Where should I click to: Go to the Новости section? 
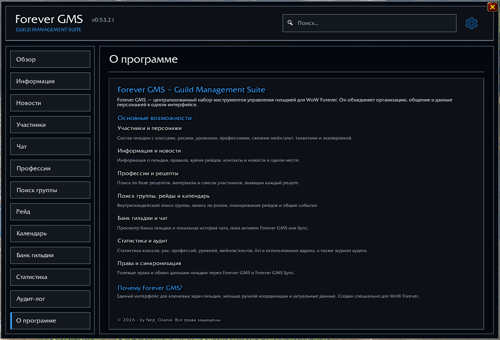click(50, 103)
